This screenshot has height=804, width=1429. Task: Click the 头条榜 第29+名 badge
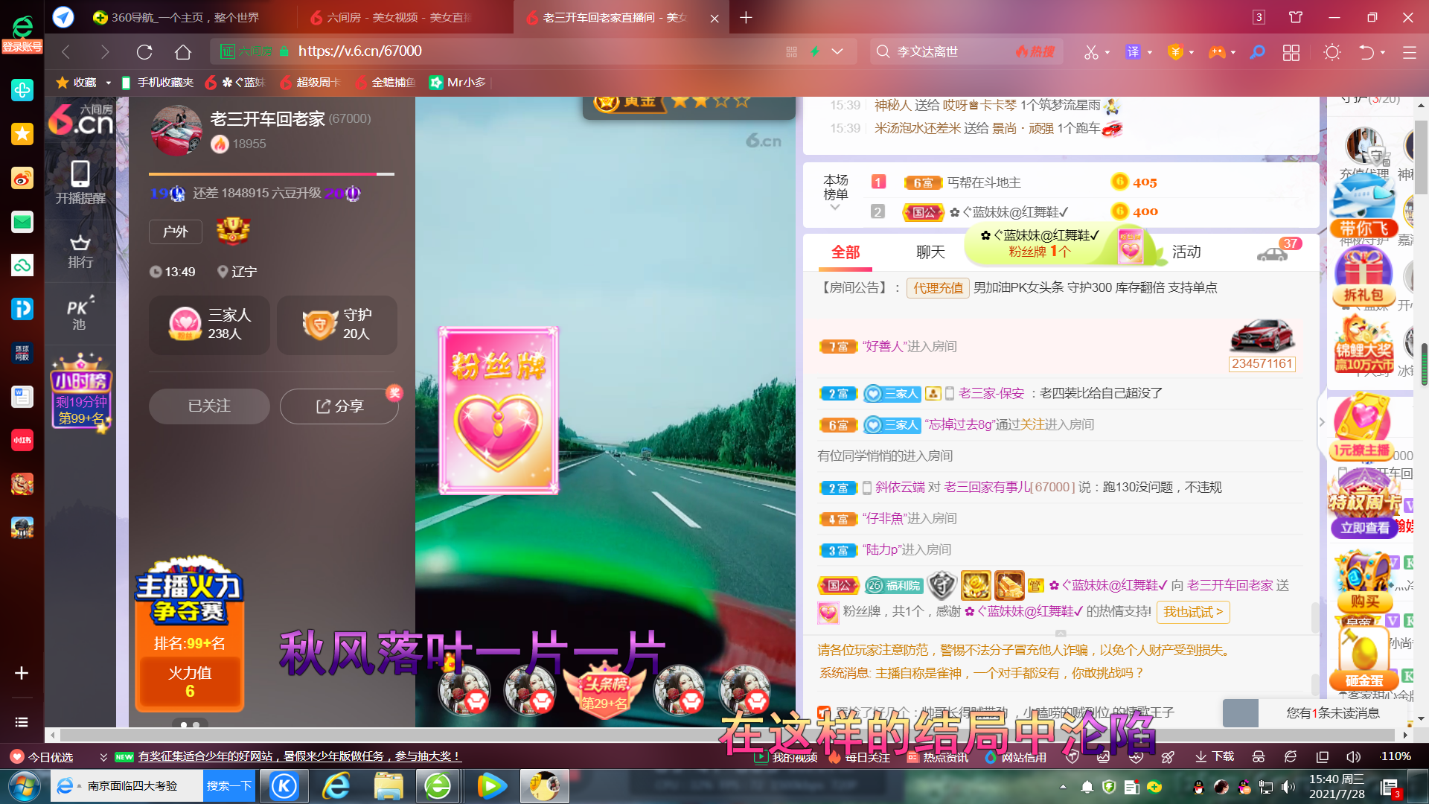[605, 692]
